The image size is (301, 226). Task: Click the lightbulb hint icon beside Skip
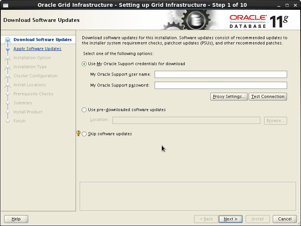(x=78, y=133)
